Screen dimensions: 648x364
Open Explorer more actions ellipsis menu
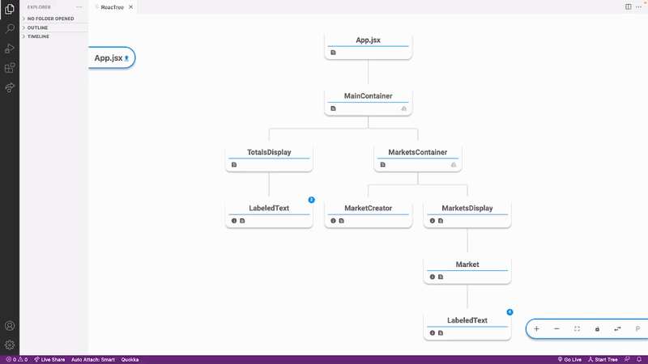tap(79, 6)
